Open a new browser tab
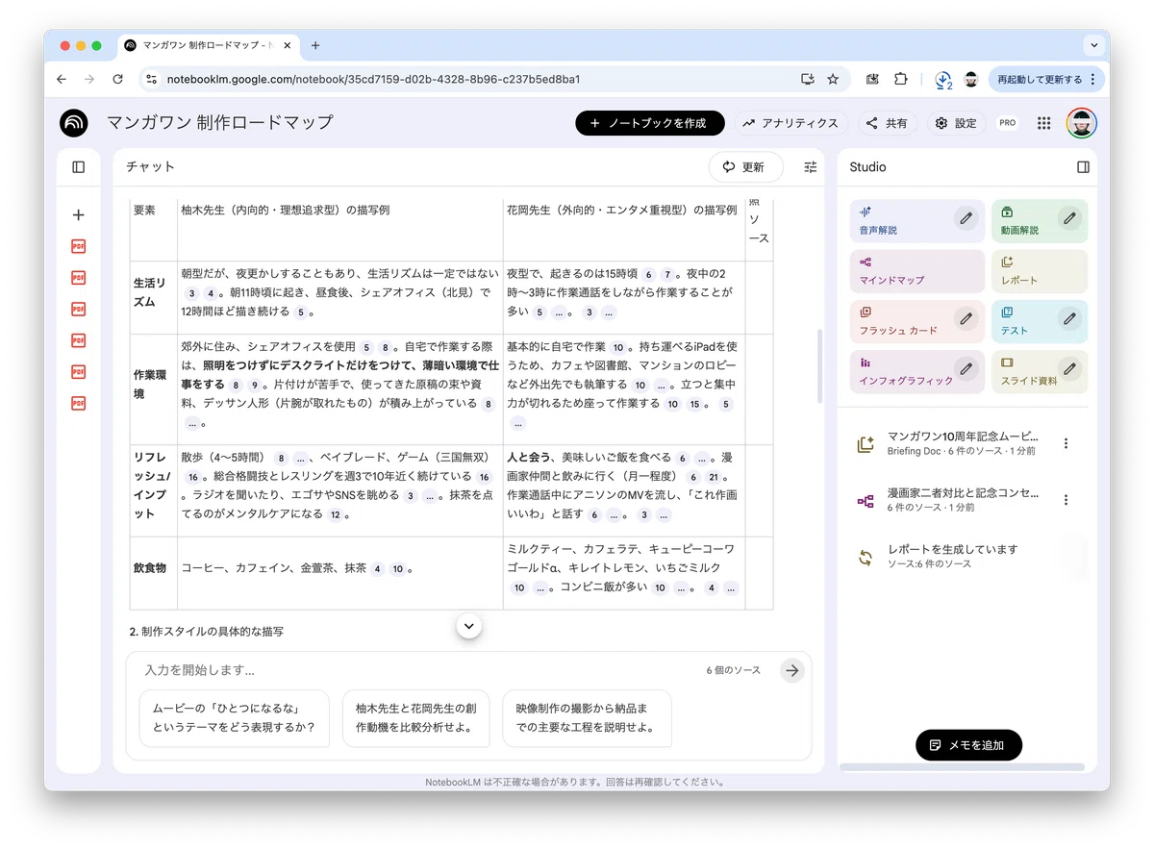Viewport: 1154px width, 849px height. (x=315, y=45)
